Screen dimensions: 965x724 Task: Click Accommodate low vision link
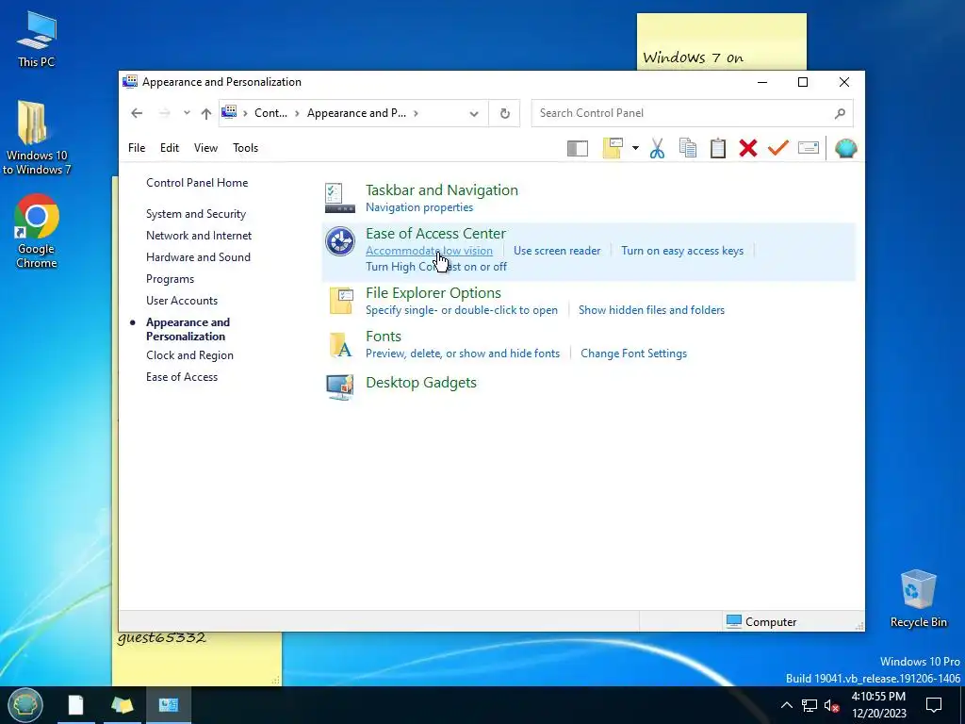[429, 251]
